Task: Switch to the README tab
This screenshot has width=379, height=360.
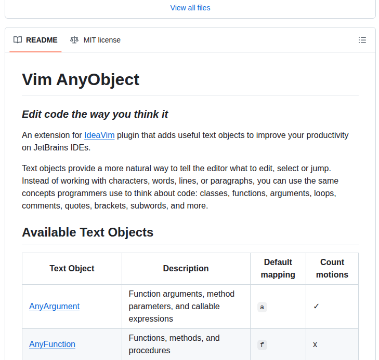Action: (35, 40)
